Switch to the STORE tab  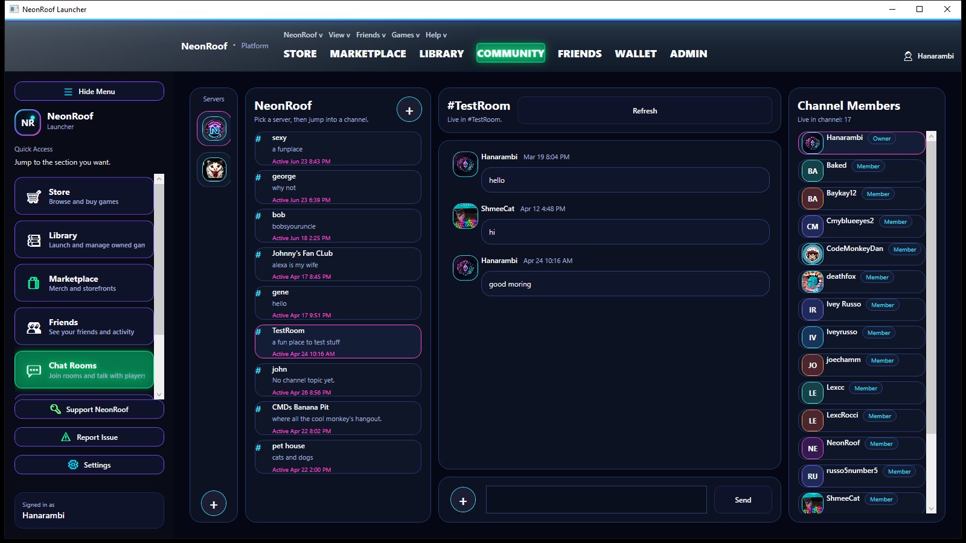[x=300, y=54]
